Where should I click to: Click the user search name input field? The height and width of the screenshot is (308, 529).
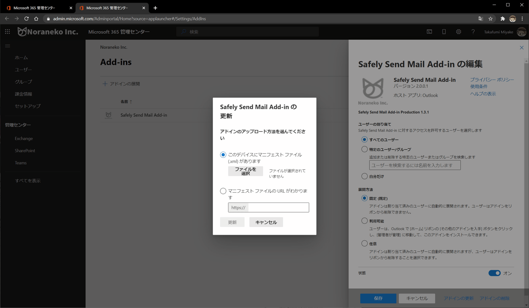pos(415,165)
